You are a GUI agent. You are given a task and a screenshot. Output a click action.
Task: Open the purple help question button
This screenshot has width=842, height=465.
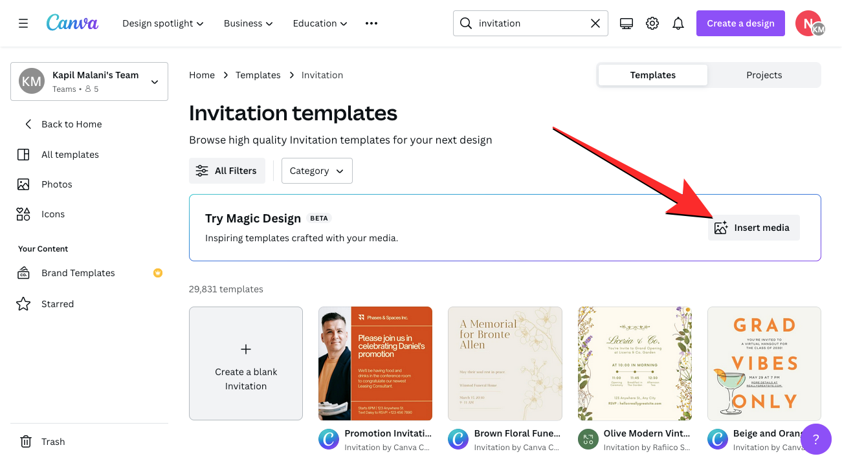(x=815, y=439)
